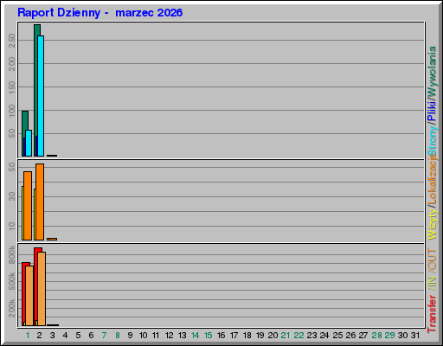
Task: Click day "16" on the x-axis
Action: (x=221, y=336)
